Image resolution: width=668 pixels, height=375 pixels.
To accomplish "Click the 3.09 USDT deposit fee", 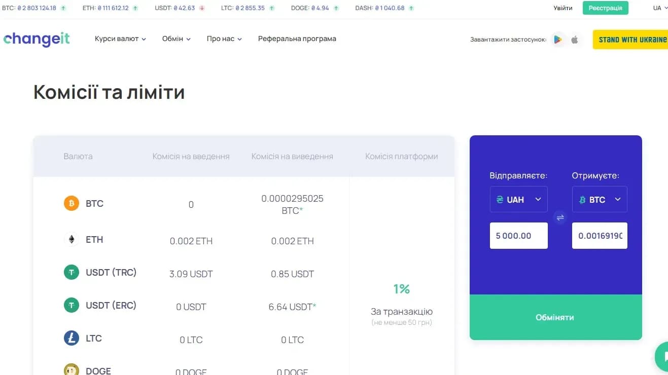I will (191, 274).
